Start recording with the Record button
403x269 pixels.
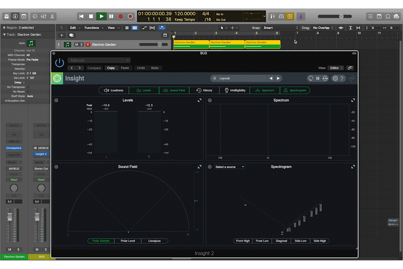click(x=120, y=17)
